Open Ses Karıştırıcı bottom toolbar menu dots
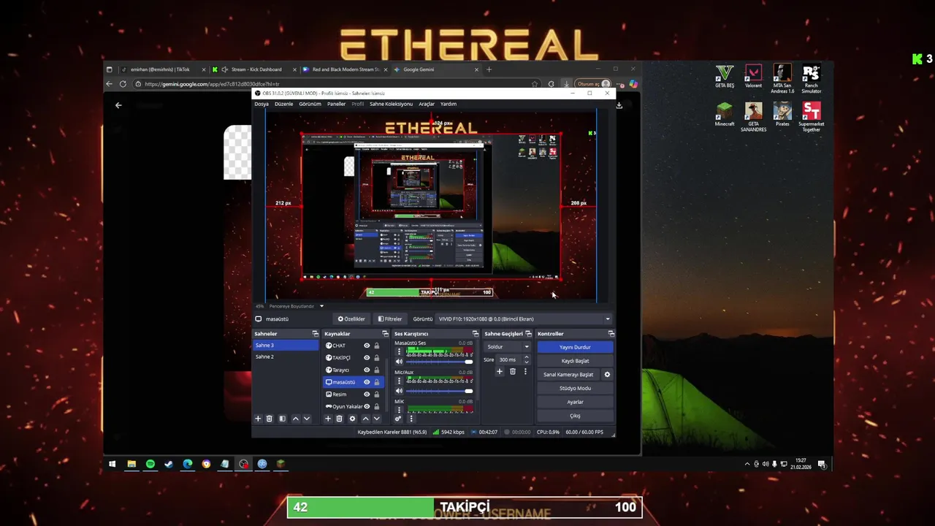The image size is (935, 526). pos(411,419)
